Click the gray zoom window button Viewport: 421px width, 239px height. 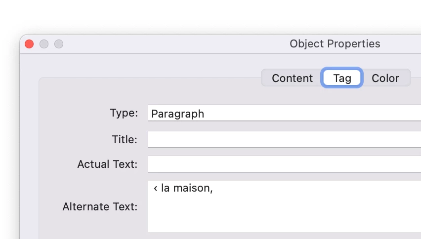click(59, 44)
